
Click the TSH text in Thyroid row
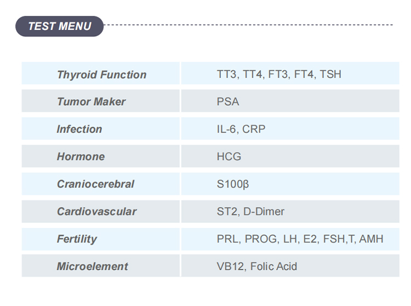coord(330,74)
